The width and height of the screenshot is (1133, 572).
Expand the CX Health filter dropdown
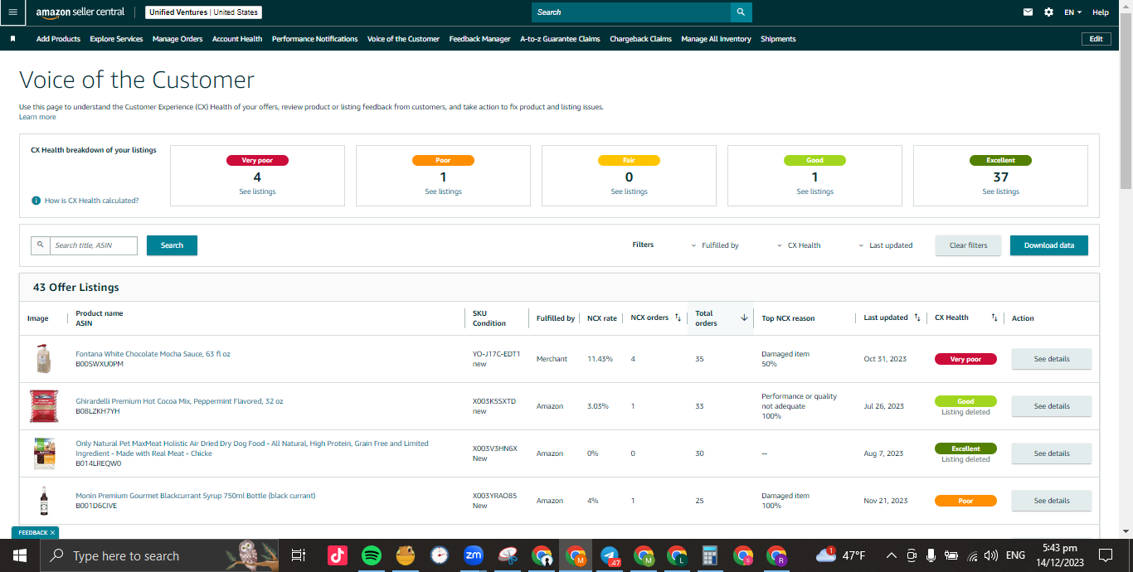799,245
